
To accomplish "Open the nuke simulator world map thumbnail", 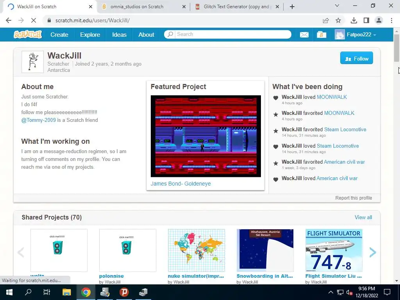I will pos(196,250).
